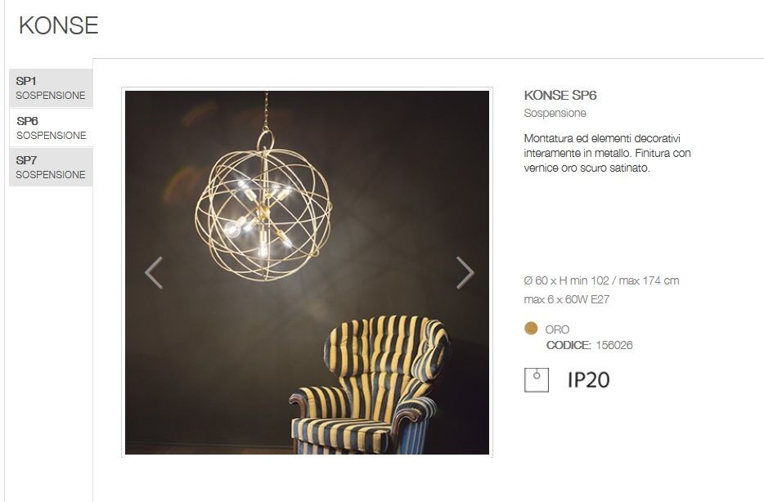Click the Sospensione subtitle under KONSE SP6
This screenshot has width=764, height=502.
click(555, 113)
